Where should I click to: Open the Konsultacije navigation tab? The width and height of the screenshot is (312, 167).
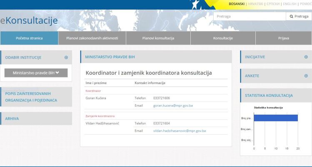coord(223,38)
